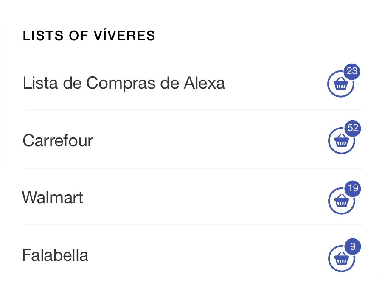Click the divider line above Falabella
The image size is (382, 291).
click(x=194, y=225)
